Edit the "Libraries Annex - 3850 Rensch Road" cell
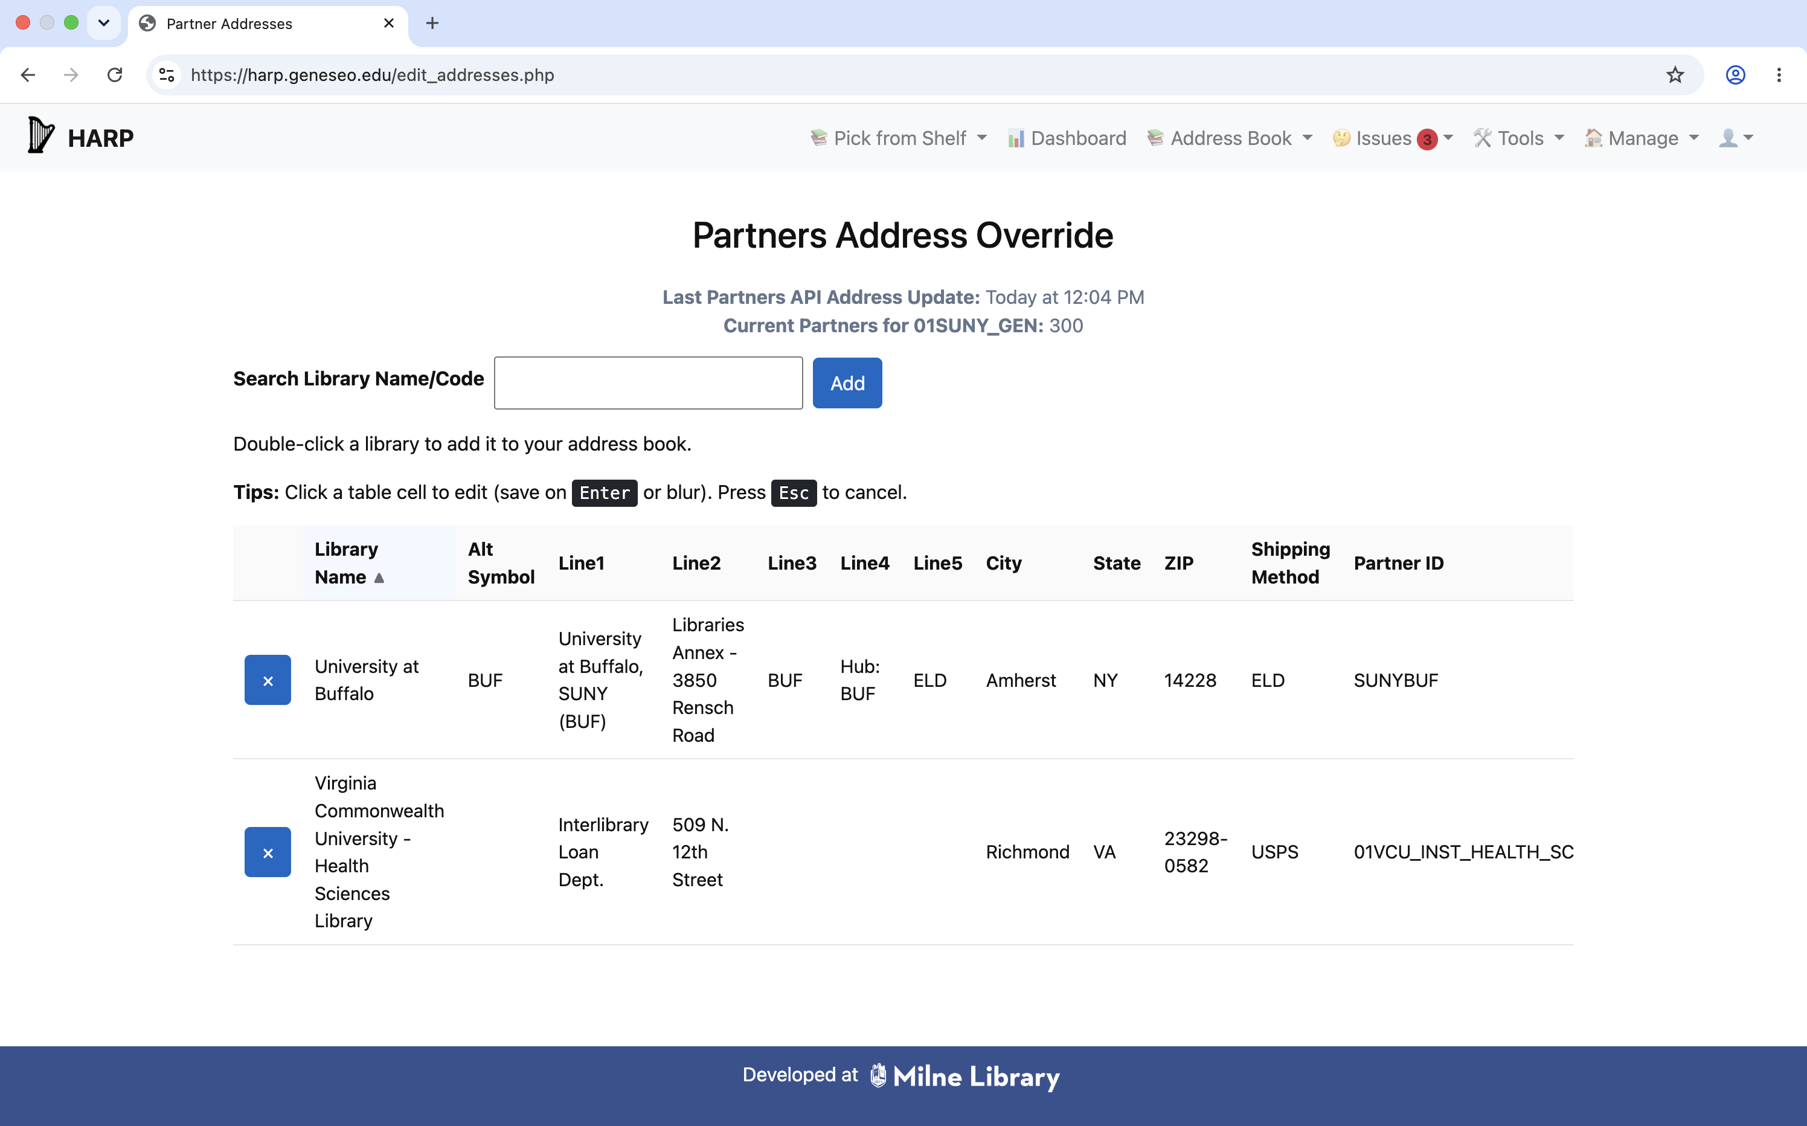The image size is (1807, 1126). click(x=708, y=680)
